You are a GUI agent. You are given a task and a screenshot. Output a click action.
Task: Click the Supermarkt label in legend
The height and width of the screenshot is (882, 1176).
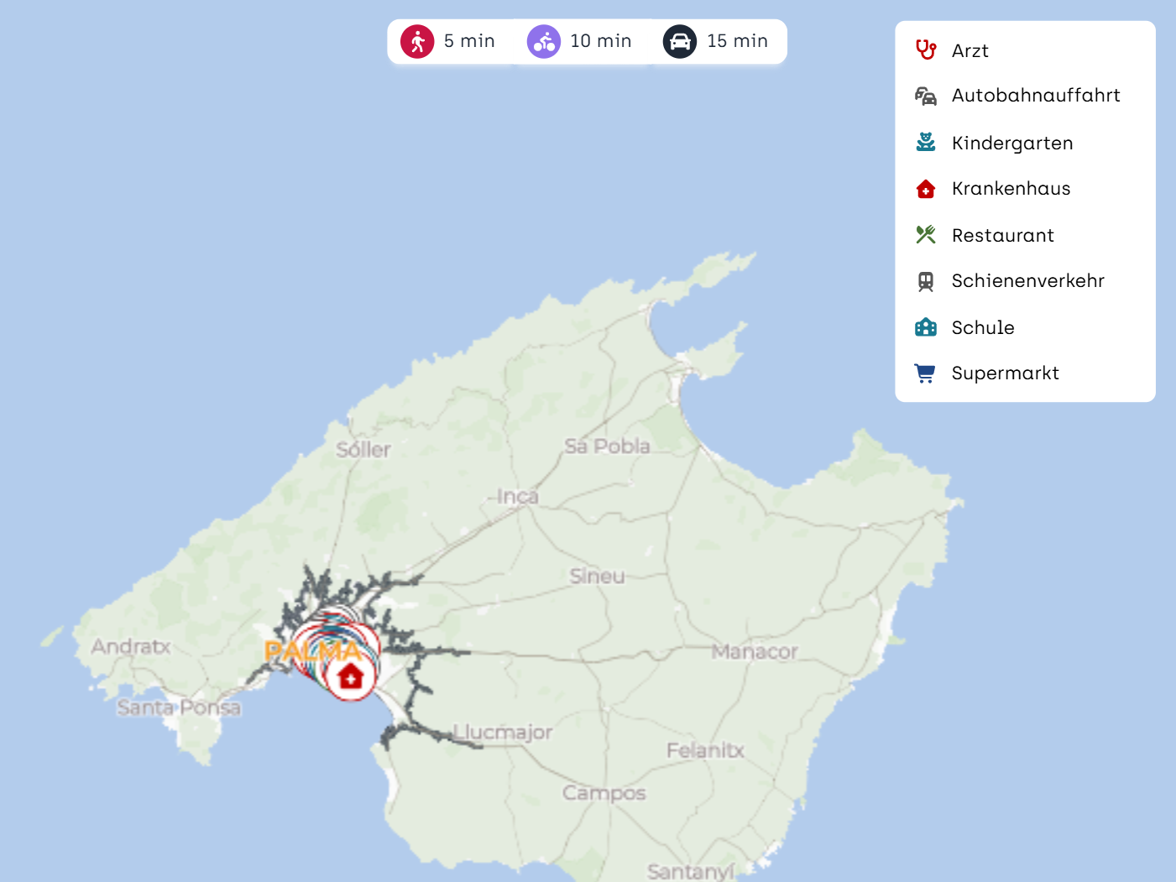pos(1005,373)
